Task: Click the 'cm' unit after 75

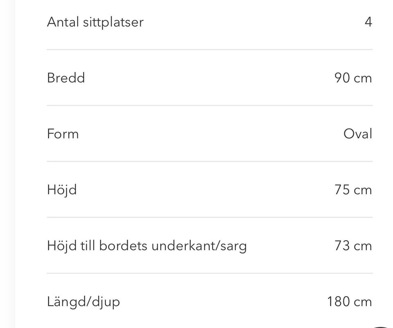Action: click(x=363, y=190)
